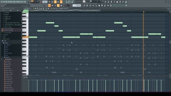This screenshot has height=96, width=171.
Task: Toggle the metronome button
Action: [x=49, y=2]
